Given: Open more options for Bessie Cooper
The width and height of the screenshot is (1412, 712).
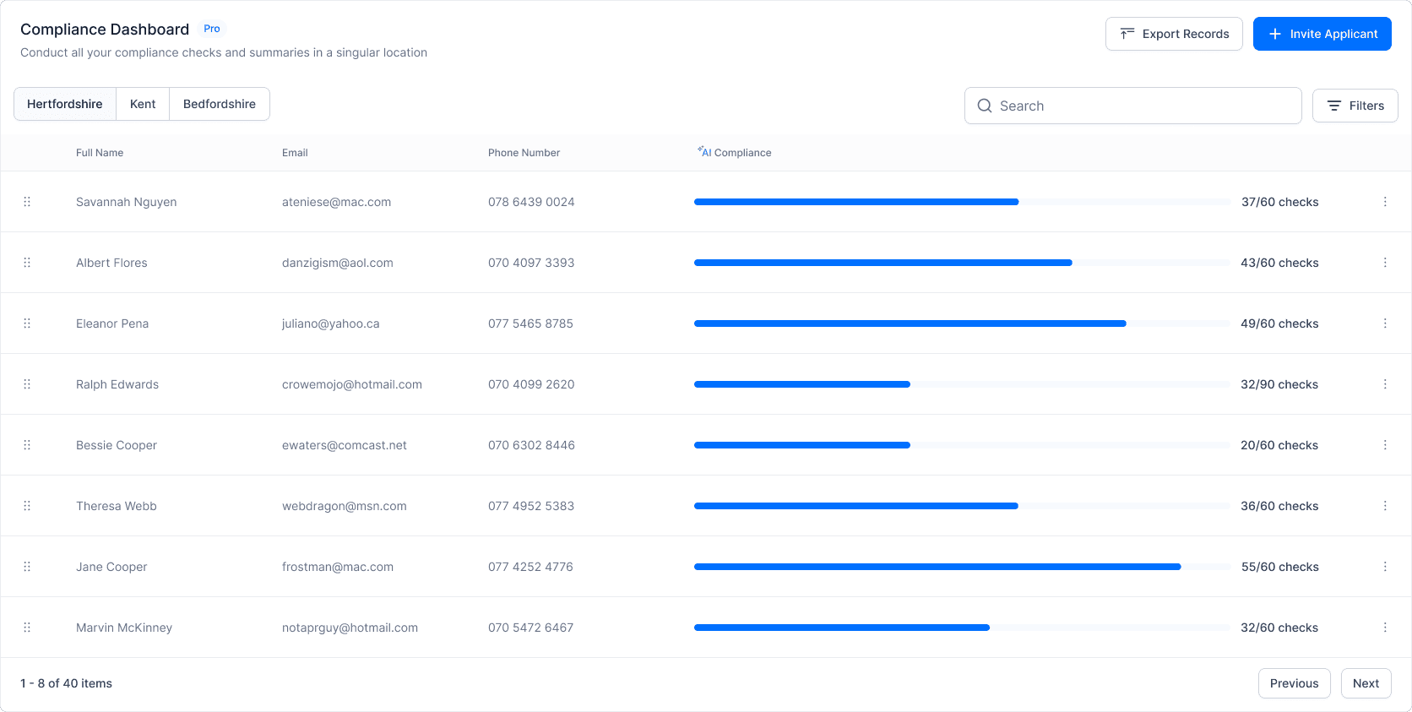Looking at the screenshot, I should coord(1385,445).
